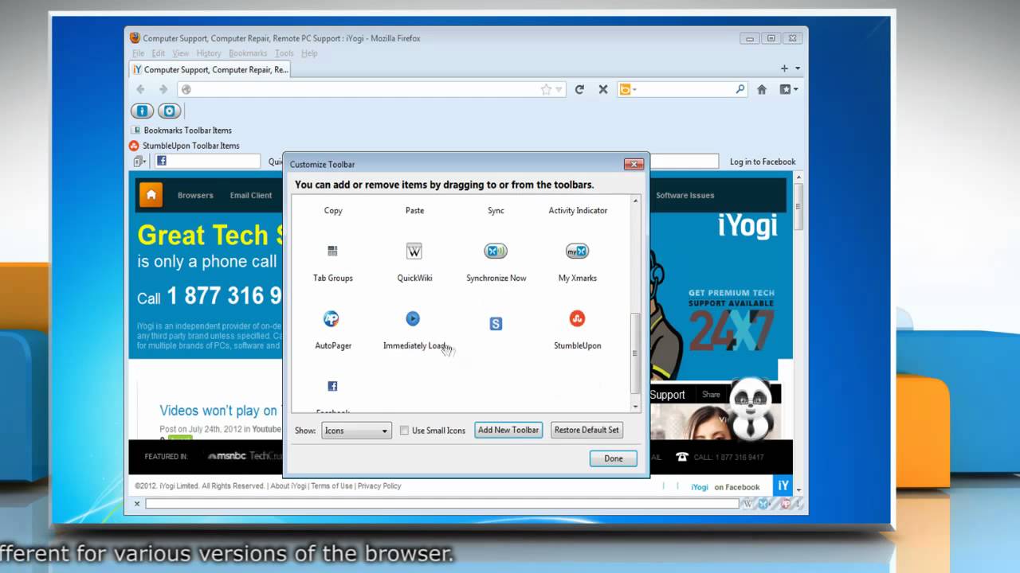This screenshot has width=1020, height=573.
Task: Close the add-on bar with the X
Action: coord(137,504)
